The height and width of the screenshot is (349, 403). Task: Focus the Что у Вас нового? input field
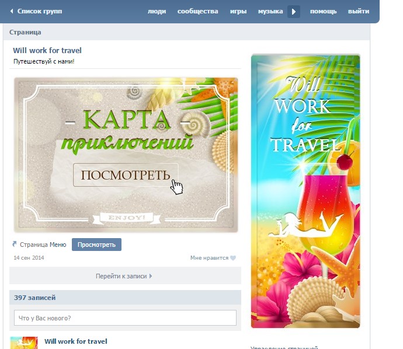point(125,318)
